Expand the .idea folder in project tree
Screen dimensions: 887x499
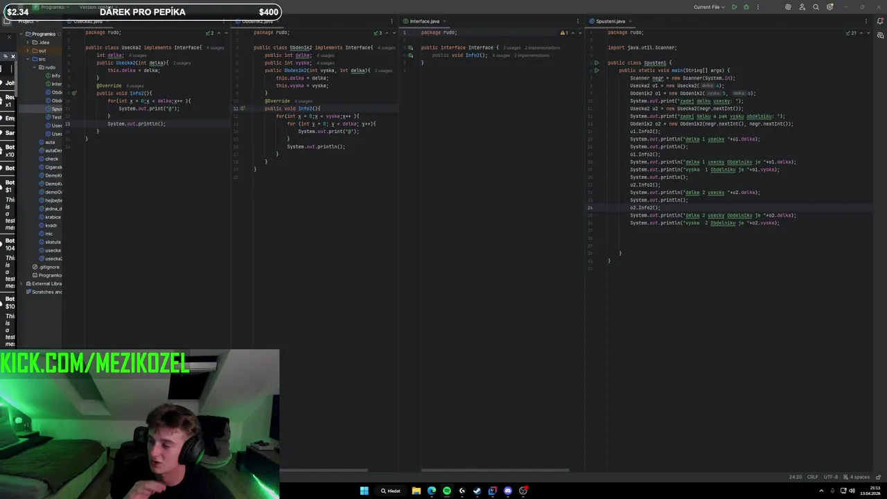pyautogui.click(x=28, y=42)
